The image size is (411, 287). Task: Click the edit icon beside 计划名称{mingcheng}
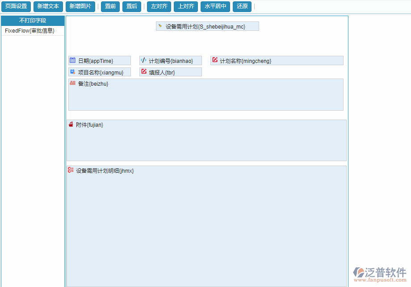pos(215,60)
